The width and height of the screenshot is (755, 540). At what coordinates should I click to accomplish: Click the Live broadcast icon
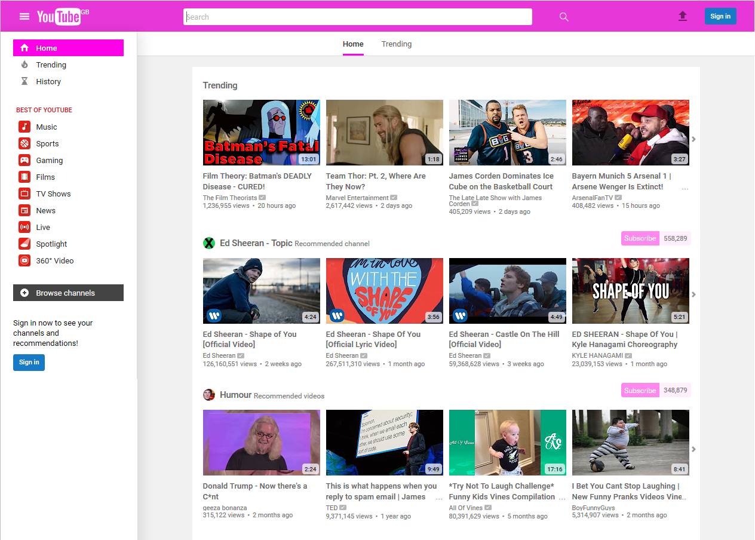coord(24,227)
